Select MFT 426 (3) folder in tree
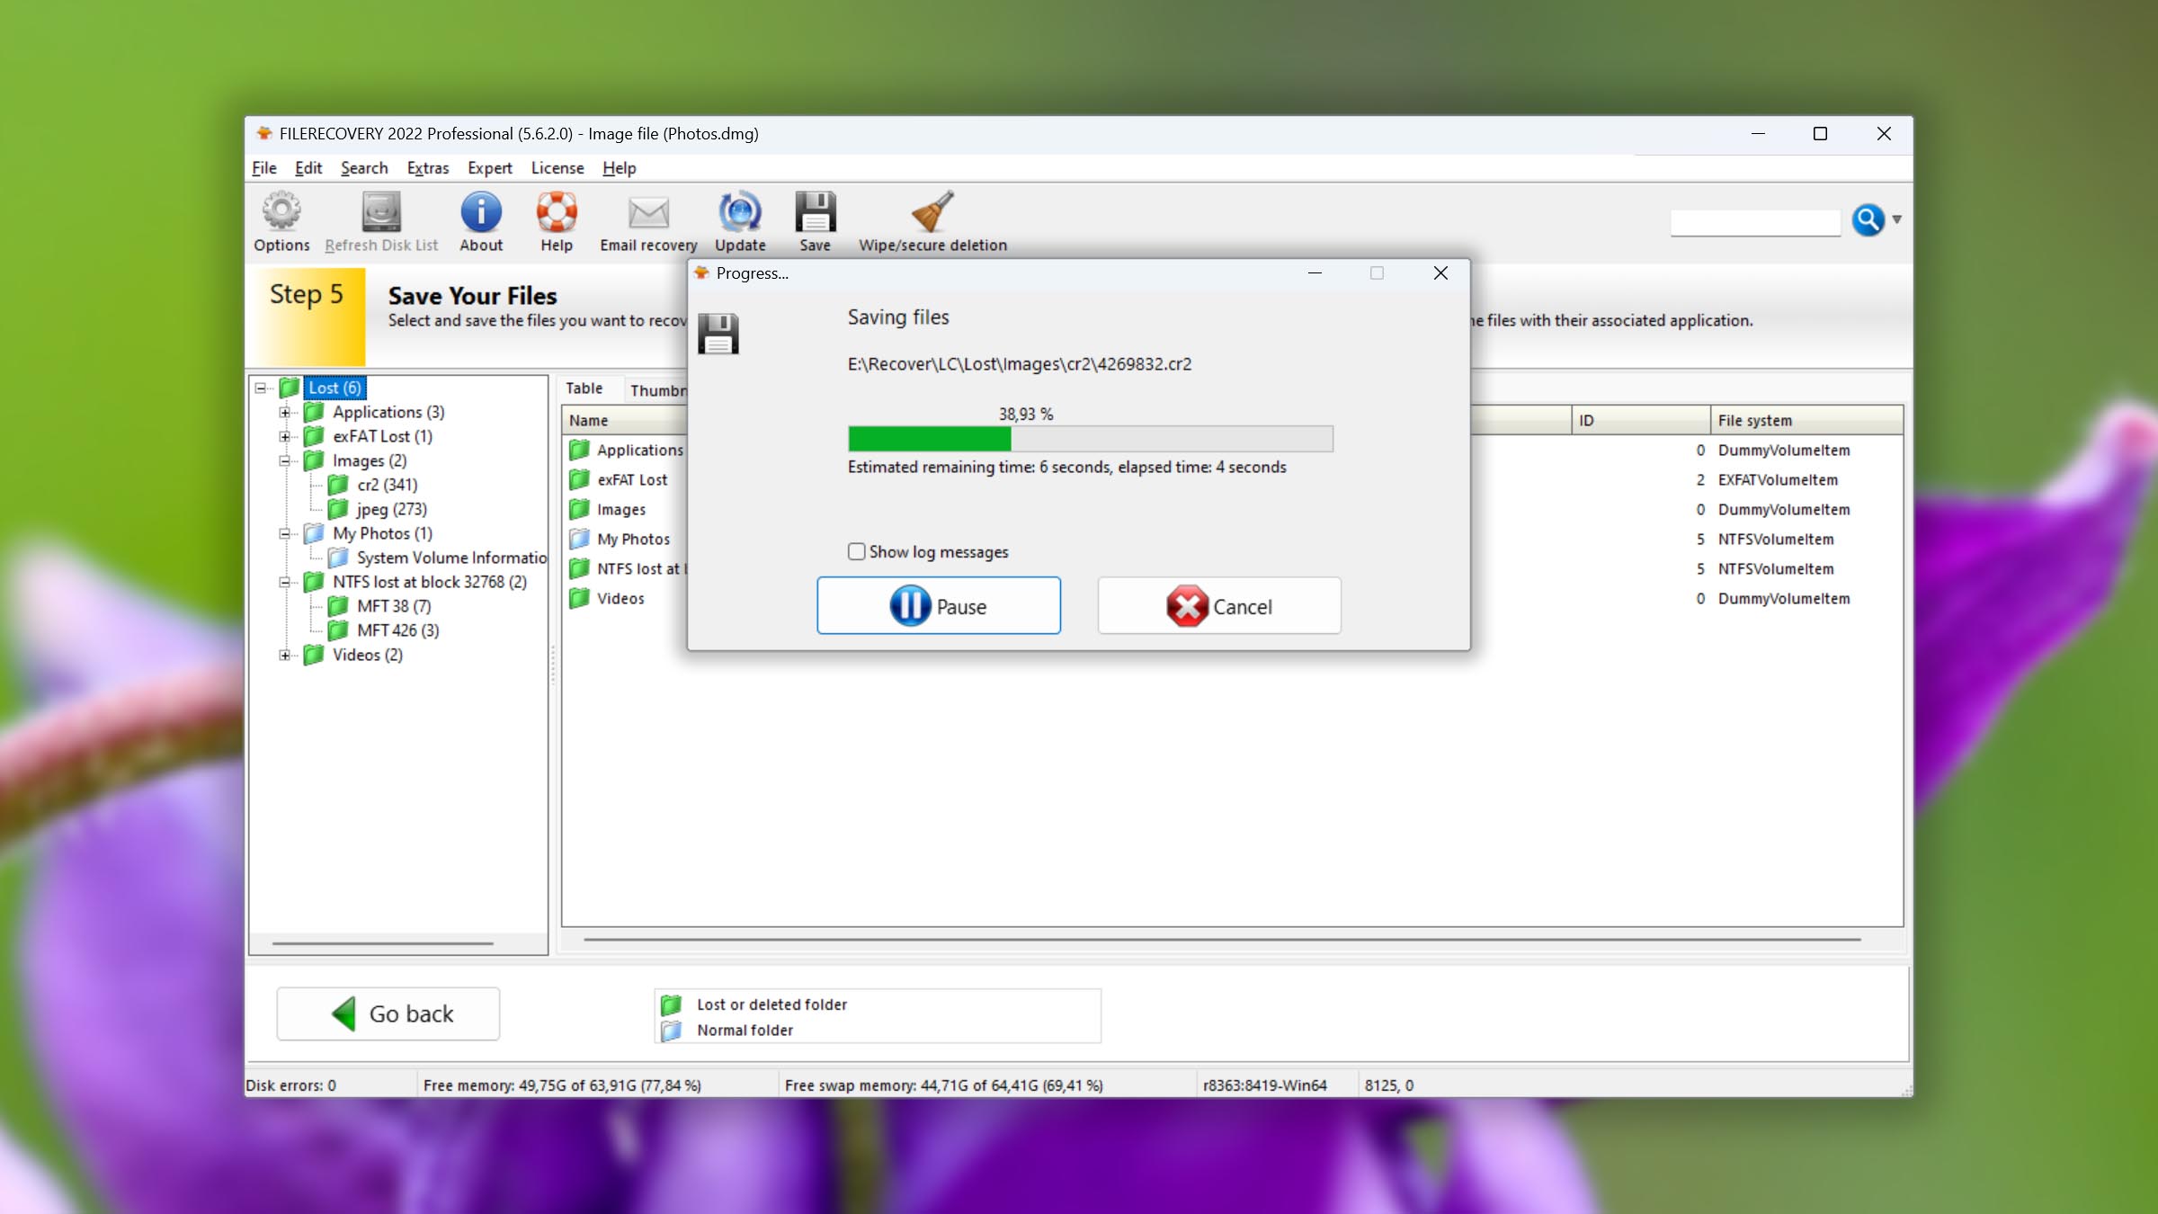This screenshot has height=1214, width=2158. click(398, 630)
